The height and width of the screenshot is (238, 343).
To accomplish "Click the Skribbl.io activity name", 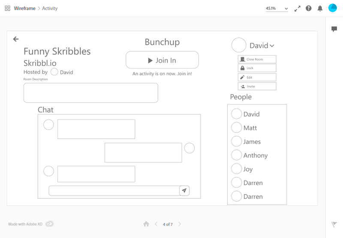I will [x=40, y=63].
